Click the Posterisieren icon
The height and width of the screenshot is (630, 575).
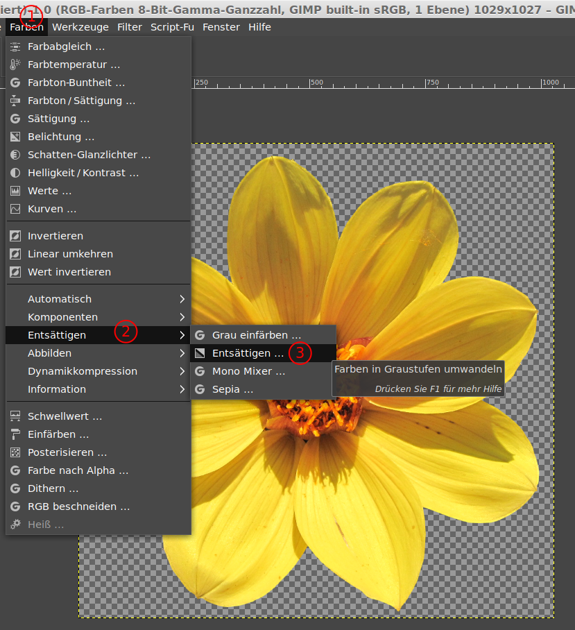(x=15, y=452)
